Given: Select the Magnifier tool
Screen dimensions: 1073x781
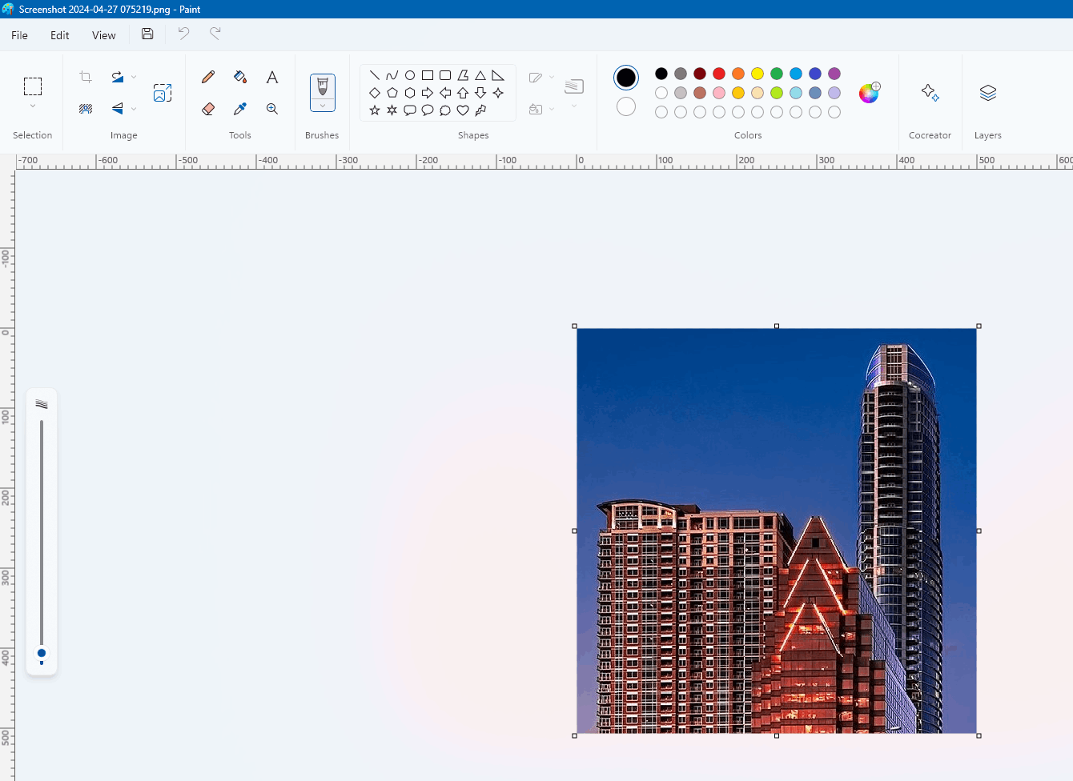Looking at the screenshot, I should (x=271, y=108).
